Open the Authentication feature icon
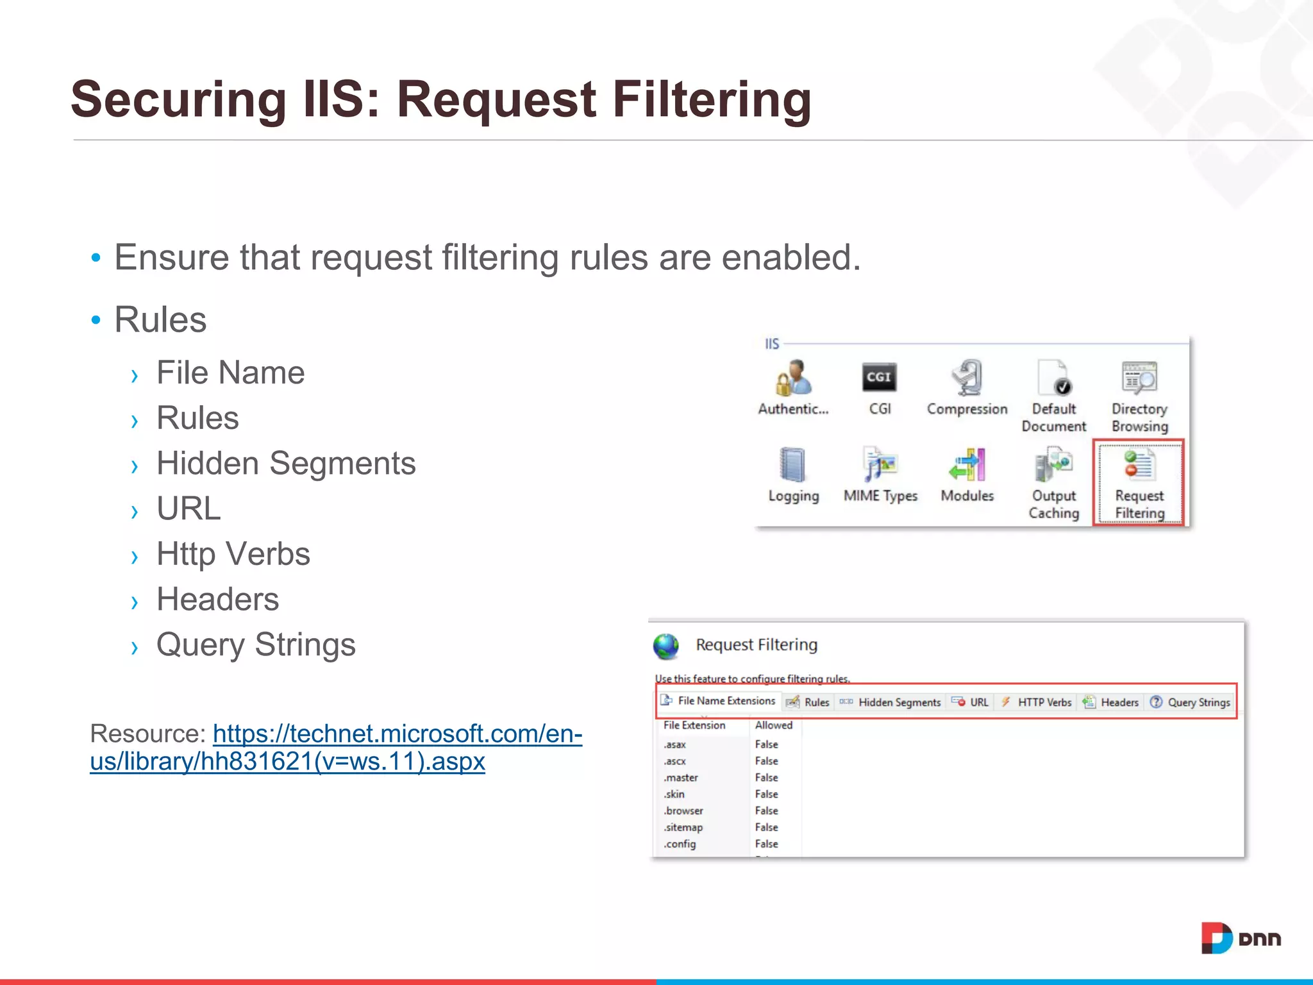 click(794, 387)
